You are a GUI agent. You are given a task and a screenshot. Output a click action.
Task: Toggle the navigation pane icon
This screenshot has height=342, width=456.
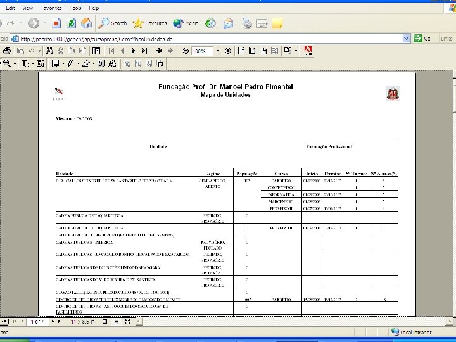click(96, 51)
